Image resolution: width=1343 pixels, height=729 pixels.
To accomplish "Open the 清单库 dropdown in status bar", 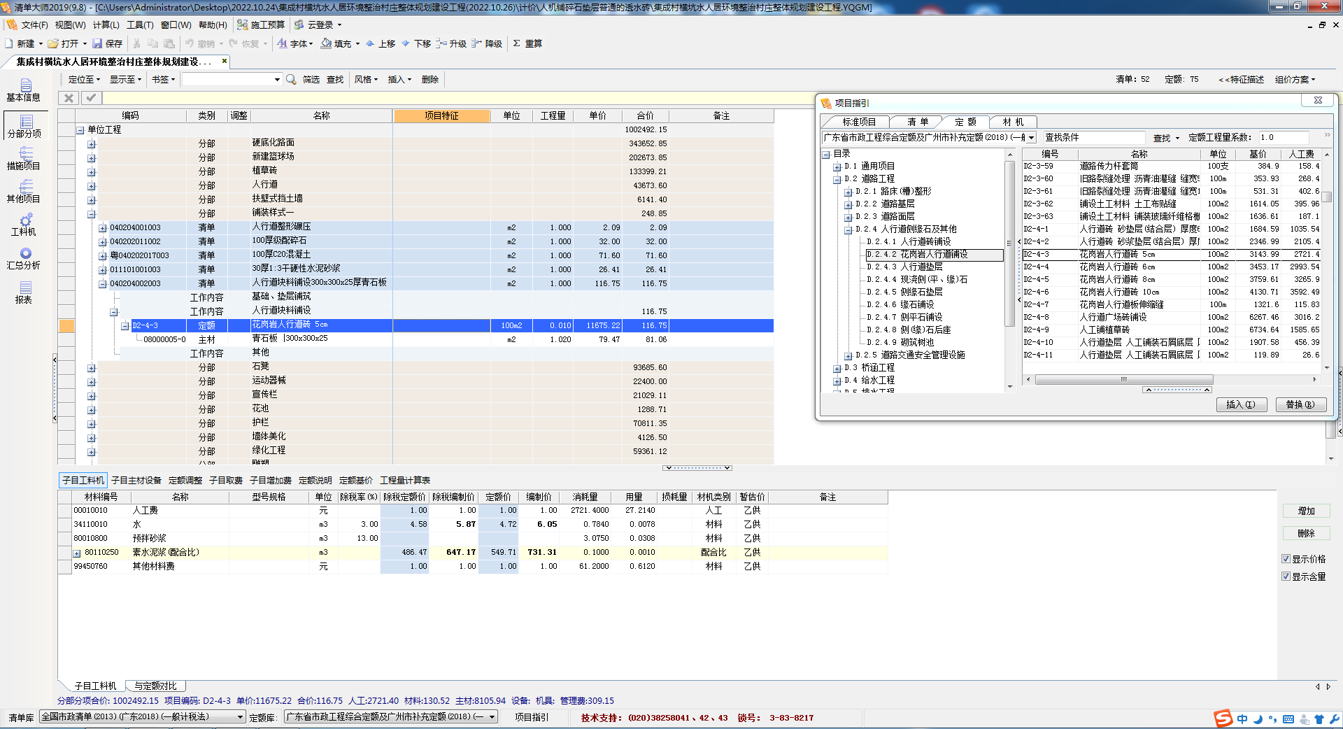I will 240,717.
